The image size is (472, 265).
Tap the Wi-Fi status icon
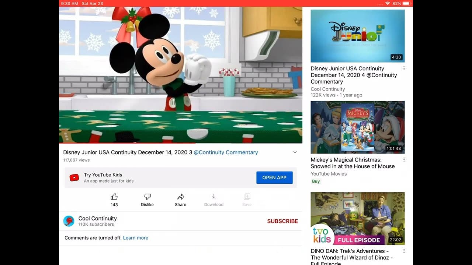[388, 3]
